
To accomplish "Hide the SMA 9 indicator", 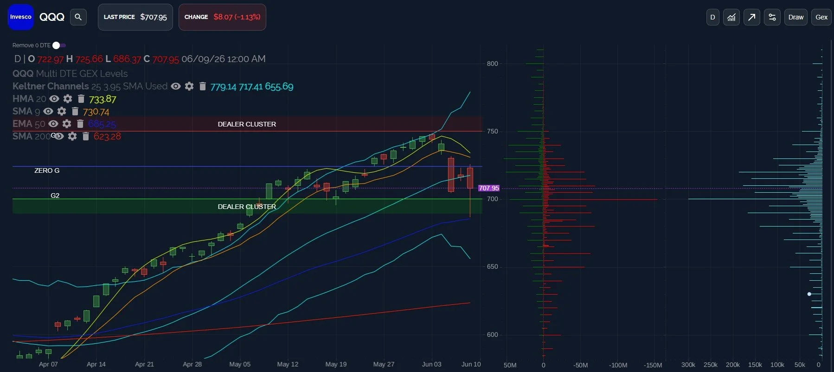I will click(x=48, y=111).
